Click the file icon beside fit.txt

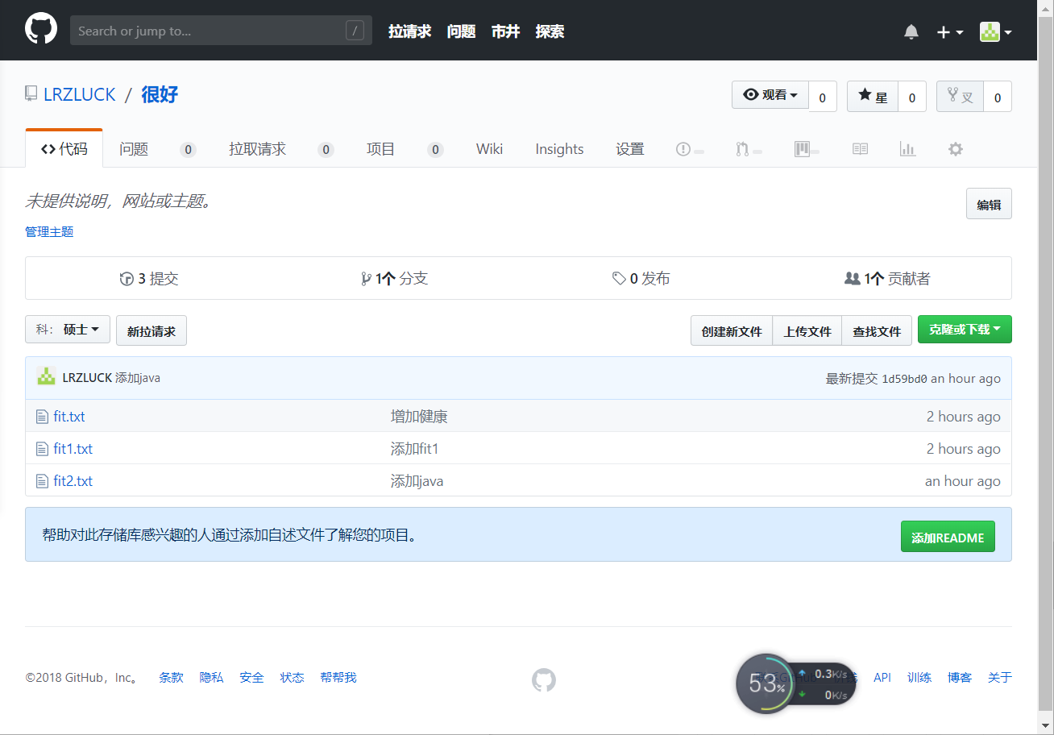point(42,417)
